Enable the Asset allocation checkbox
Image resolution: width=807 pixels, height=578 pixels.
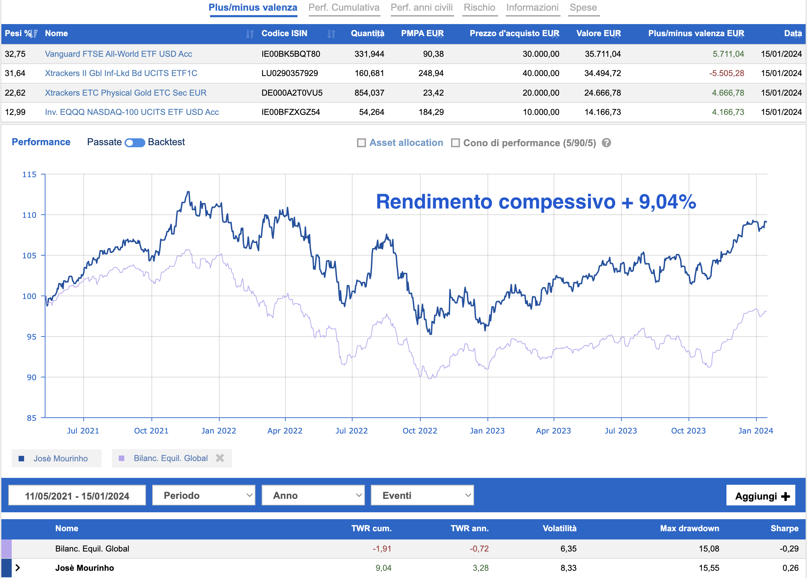[361, 143]
